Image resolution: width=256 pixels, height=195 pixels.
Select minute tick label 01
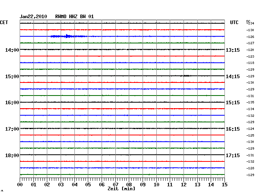[33, 185]
